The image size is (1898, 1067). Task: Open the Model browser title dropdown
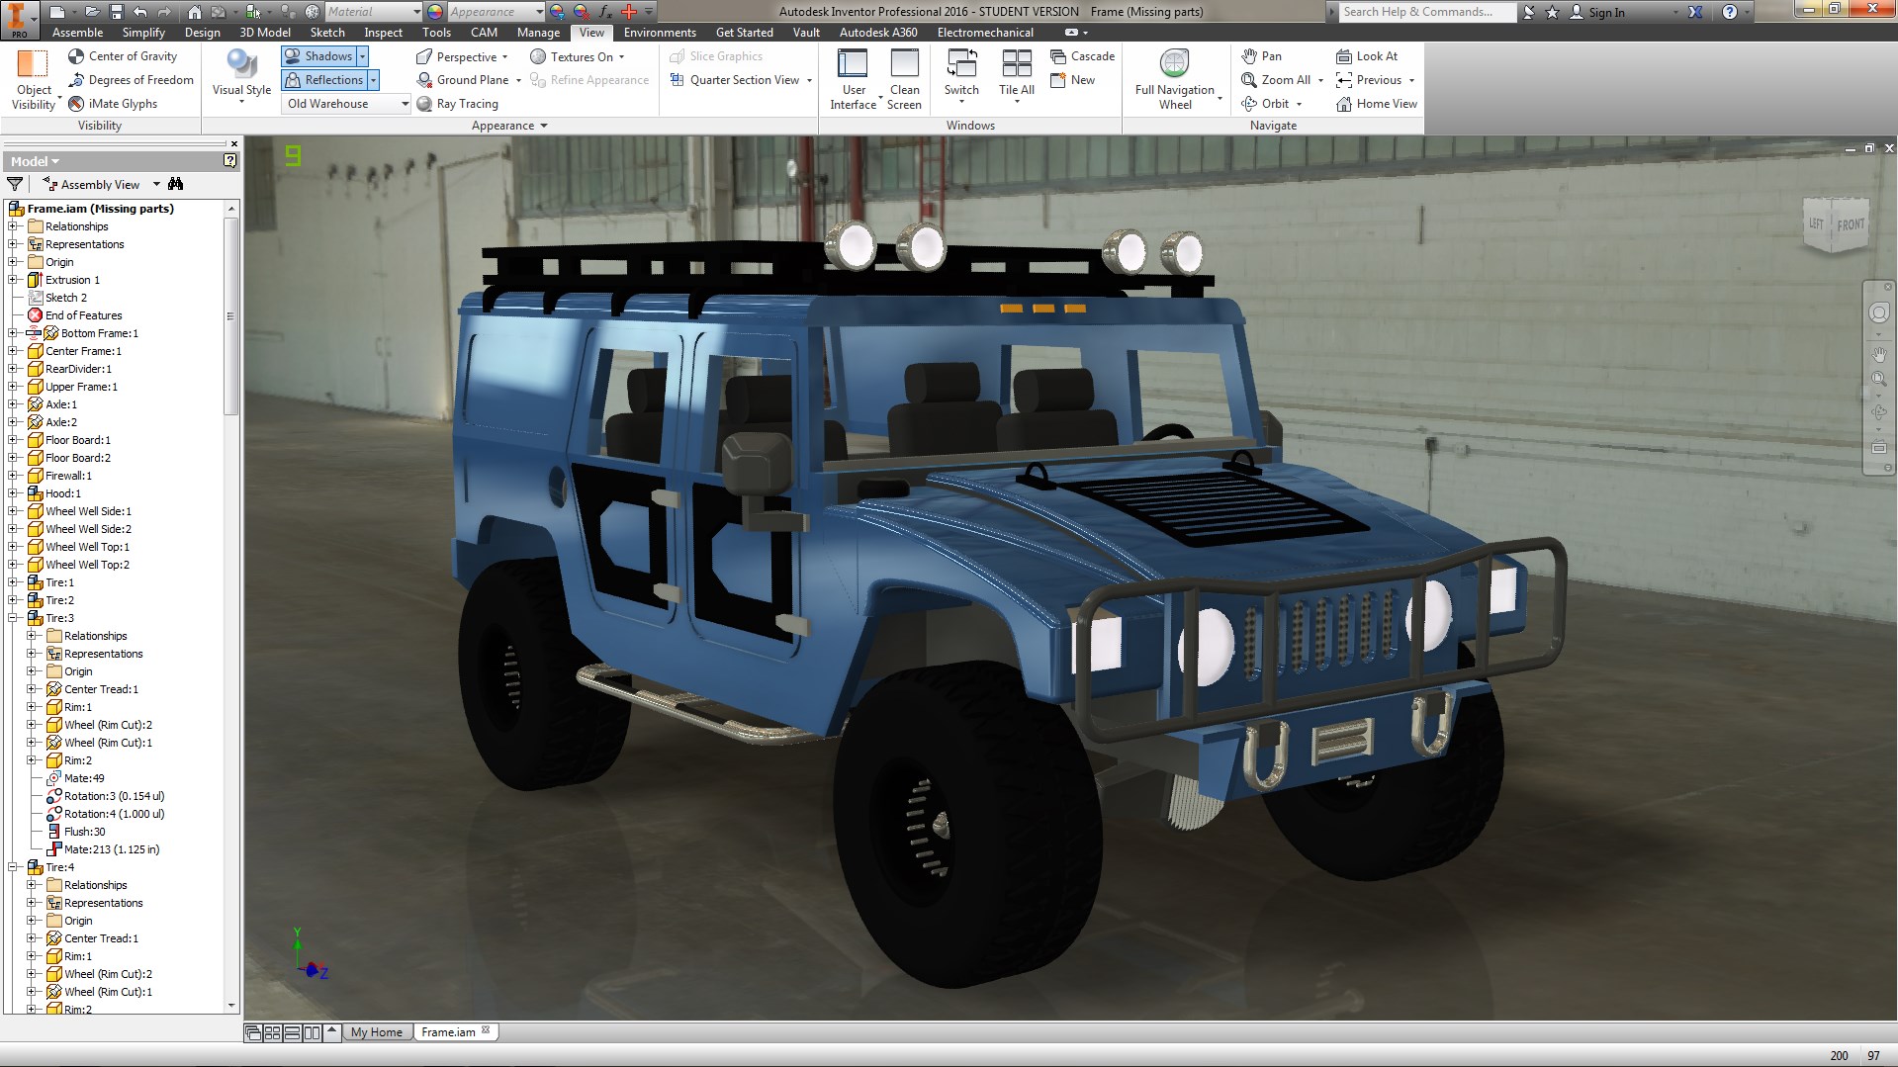pos(35,161)
